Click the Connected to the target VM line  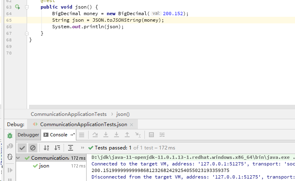193,164
